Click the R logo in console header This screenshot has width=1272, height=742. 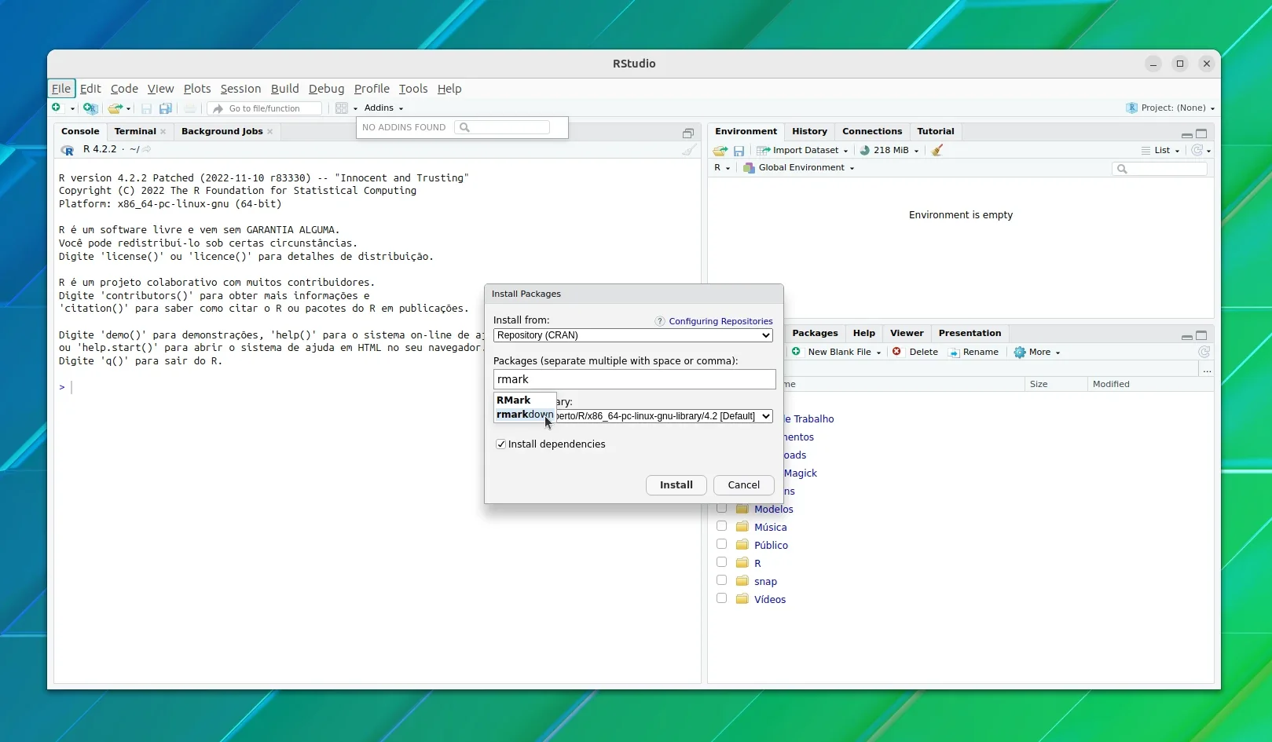68,149
